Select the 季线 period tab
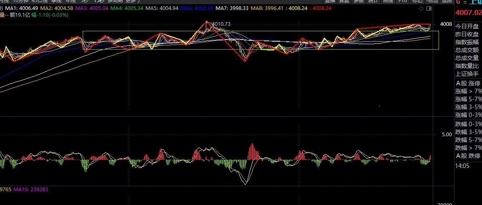482x205 pixels. click(56, 1)
